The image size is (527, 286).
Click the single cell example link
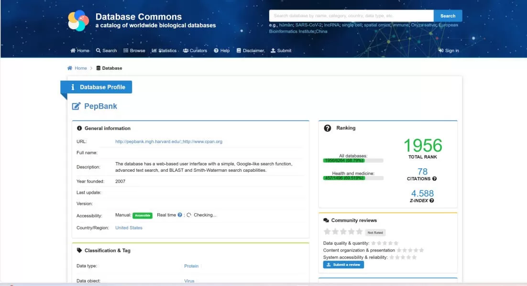[x=352, y=25]
